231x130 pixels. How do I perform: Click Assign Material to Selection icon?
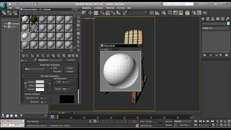(32, 56)
